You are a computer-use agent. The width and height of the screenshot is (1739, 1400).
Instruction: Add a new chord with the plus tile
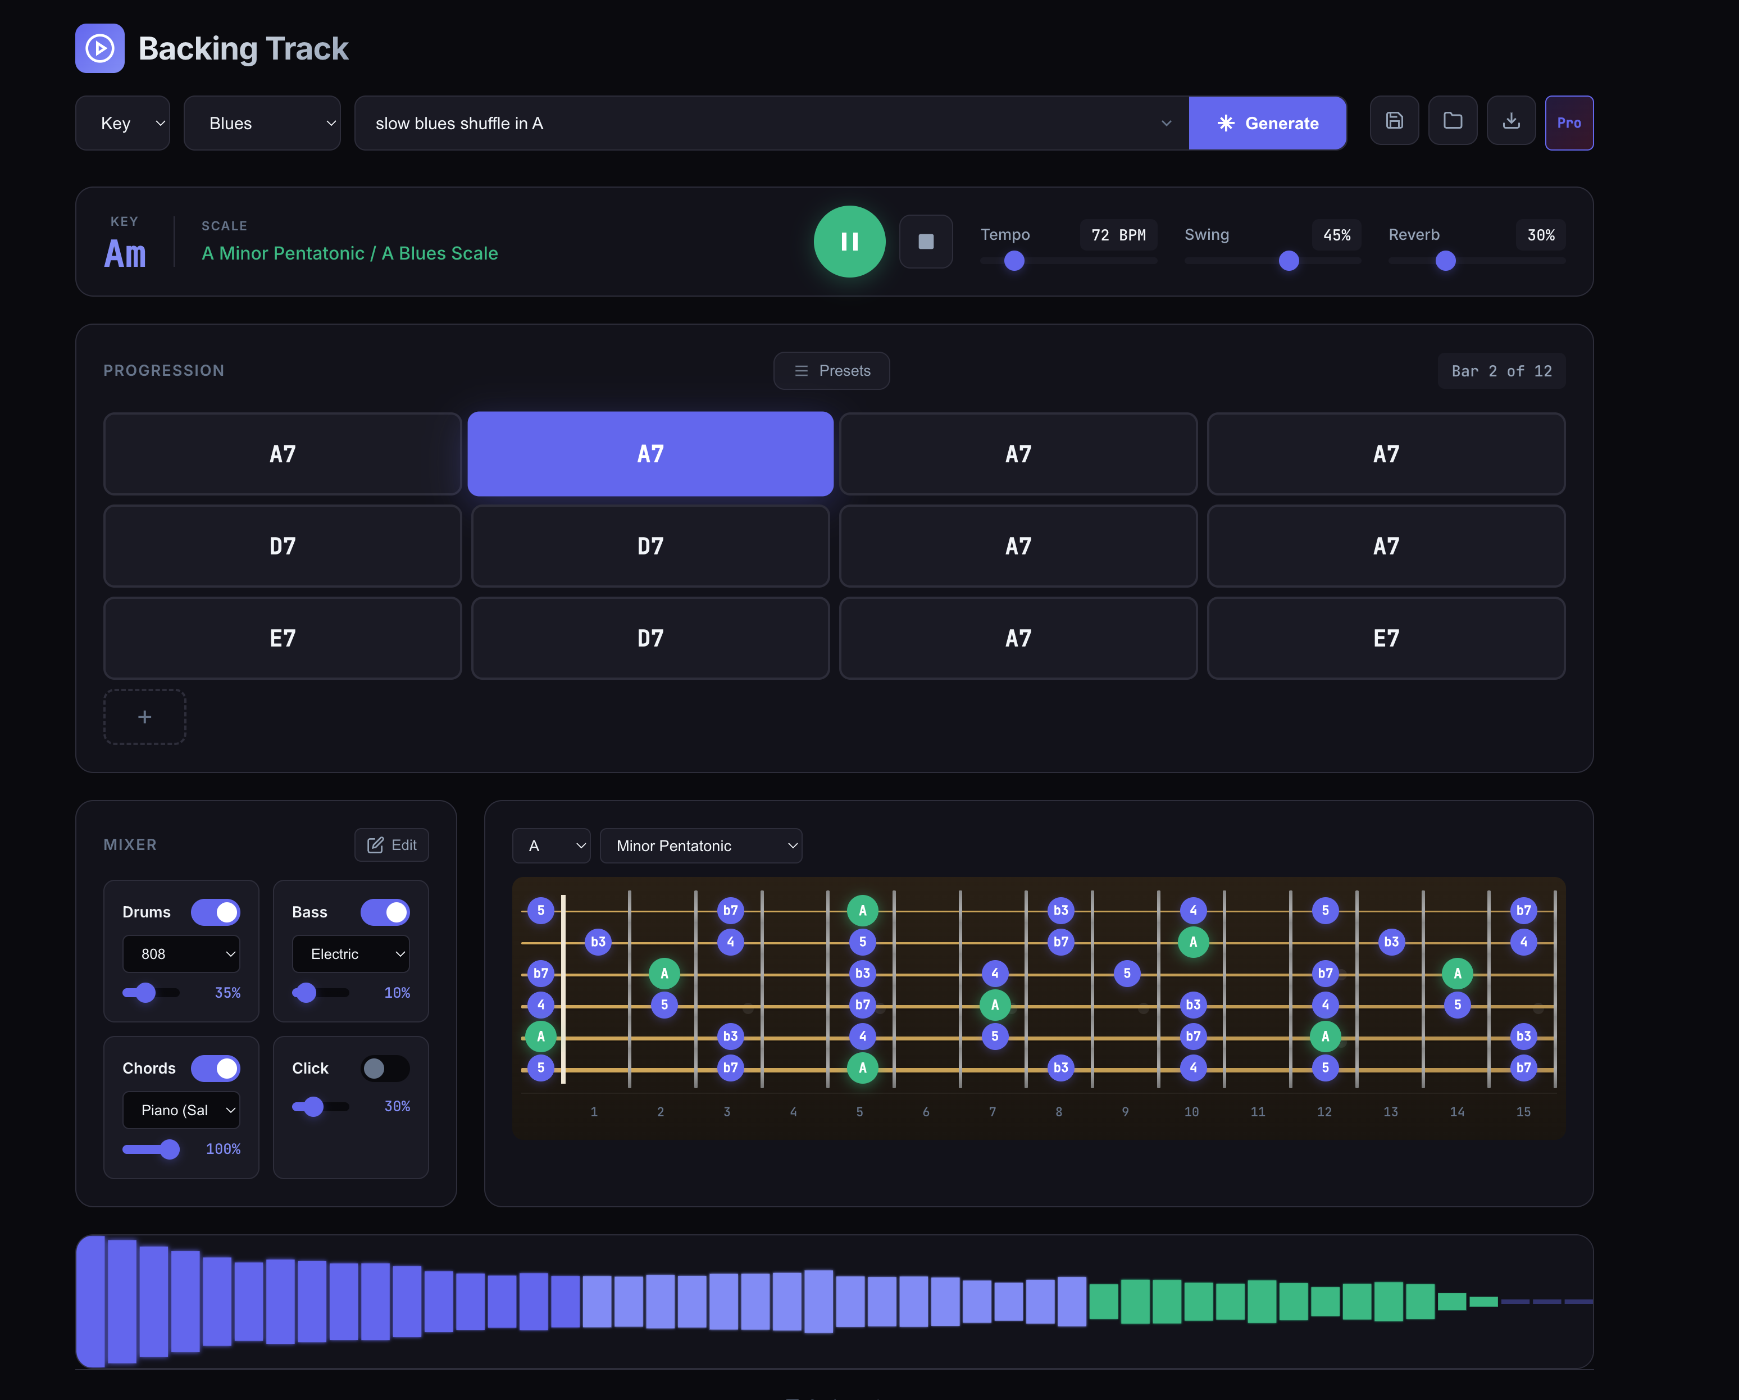144,716
